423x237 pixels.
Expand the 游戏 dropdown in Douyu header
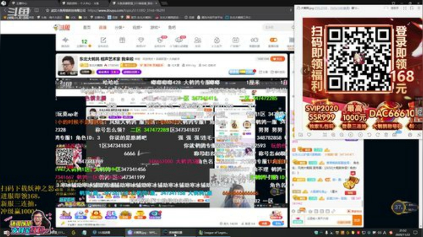(x=155, y=28)
